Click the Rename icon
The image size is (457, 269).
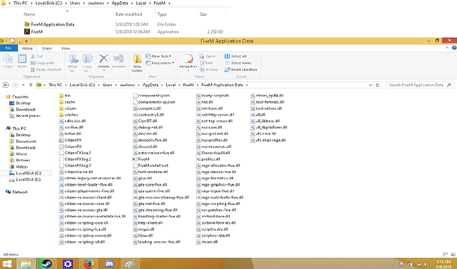tap(119, 61)
